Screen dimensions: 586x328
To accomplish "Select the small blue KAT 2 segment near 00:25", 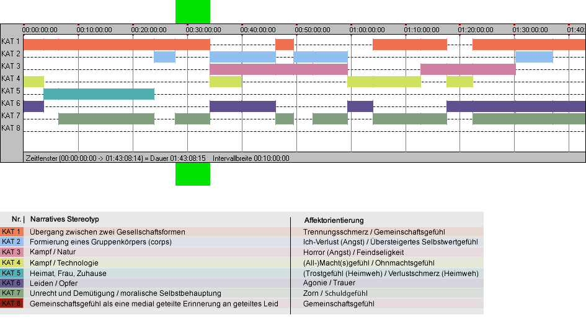I will coord(164,57).
